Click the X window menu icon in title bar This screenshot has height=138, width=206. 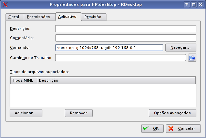pyautogui.click(x=5, y=4)
